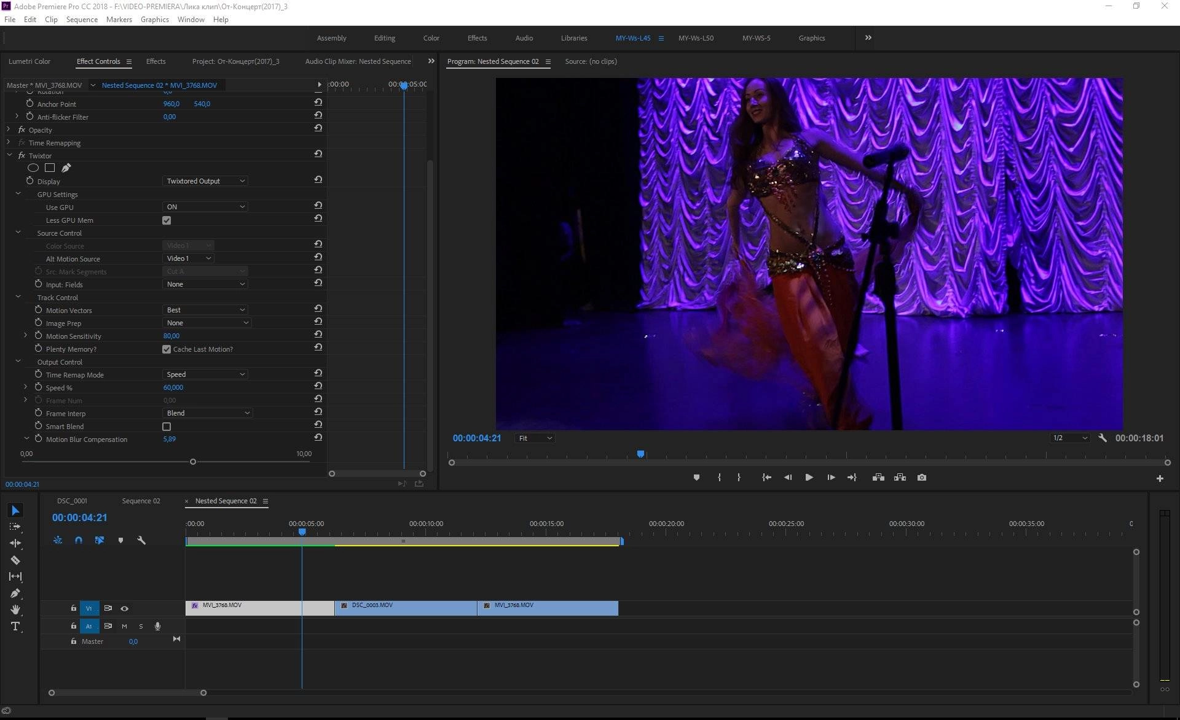Viewport: 1180px width, 720px height.
Task: Click Go to In point
Action: pyautogui.click(x=766, y=478)
